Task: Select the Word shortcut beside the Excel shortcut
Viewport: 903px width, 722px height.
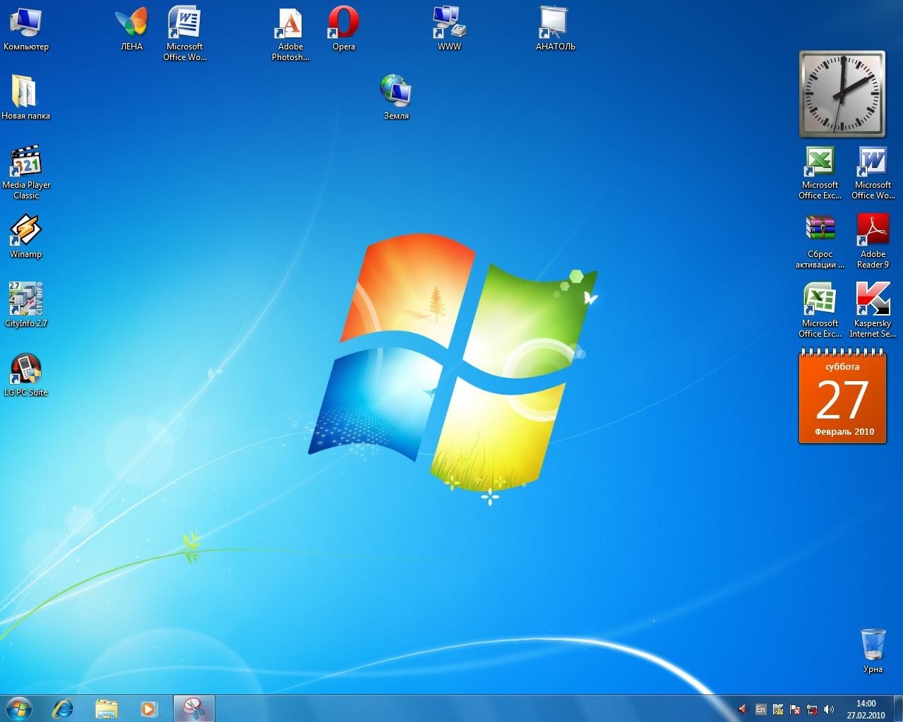Action: [873, 172]
